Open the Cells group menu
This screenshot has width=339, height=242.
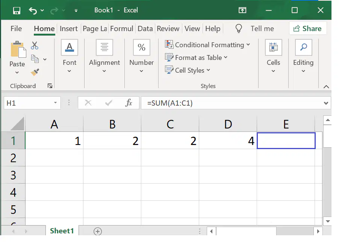273,57
